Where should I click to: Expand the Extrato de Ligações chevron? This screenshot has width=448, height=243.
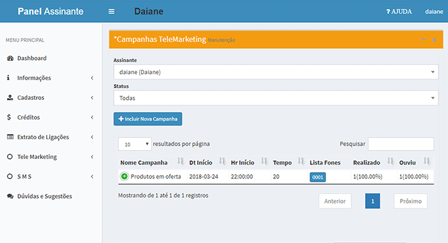[x=92, y=137]
